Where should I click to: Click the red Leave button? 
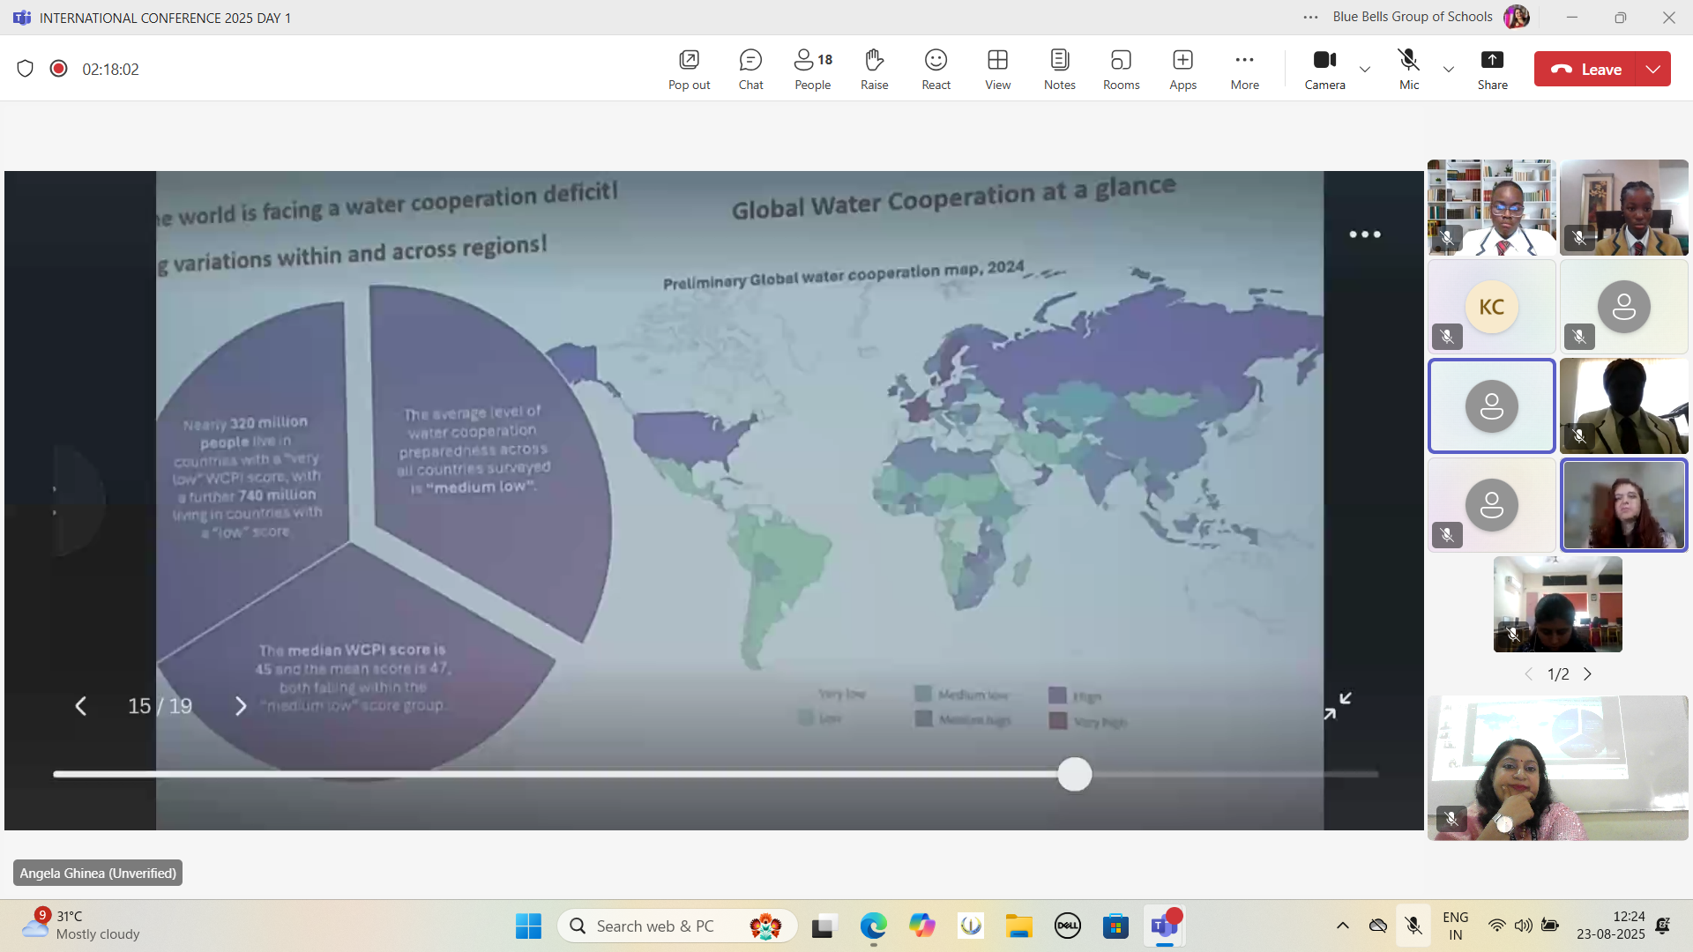coord(1585,69)
